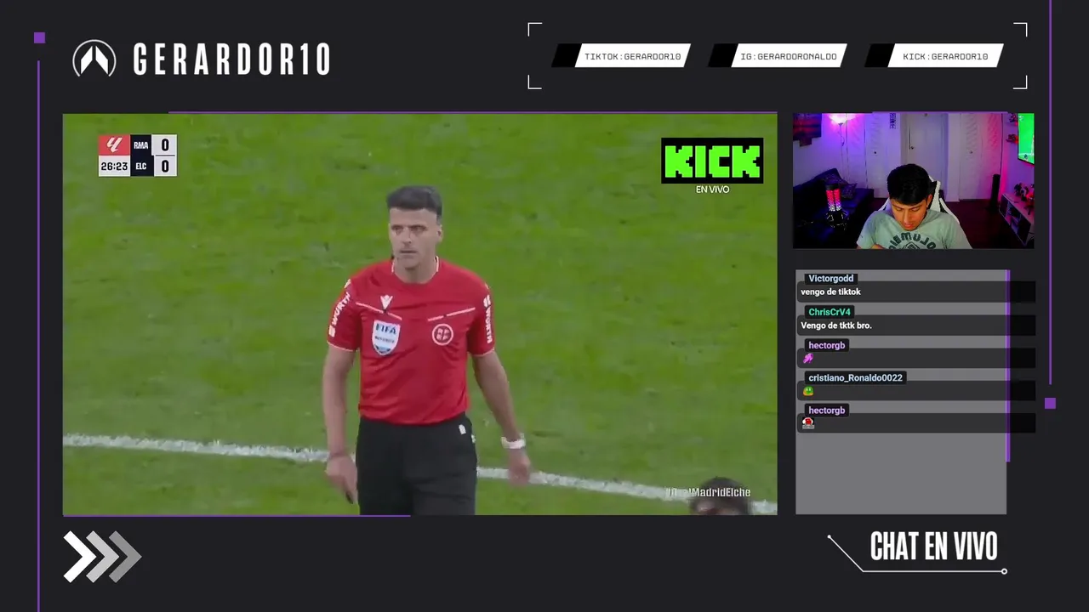This screenshot has width=1089, height=612.
Task: Click the CHAT EN VIVO label
Action: [x=933, y=547]
